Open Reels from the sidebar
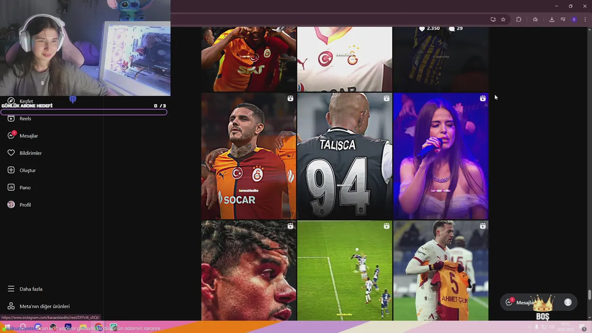Screen dimensions: 592x333 tap(25, 118)
